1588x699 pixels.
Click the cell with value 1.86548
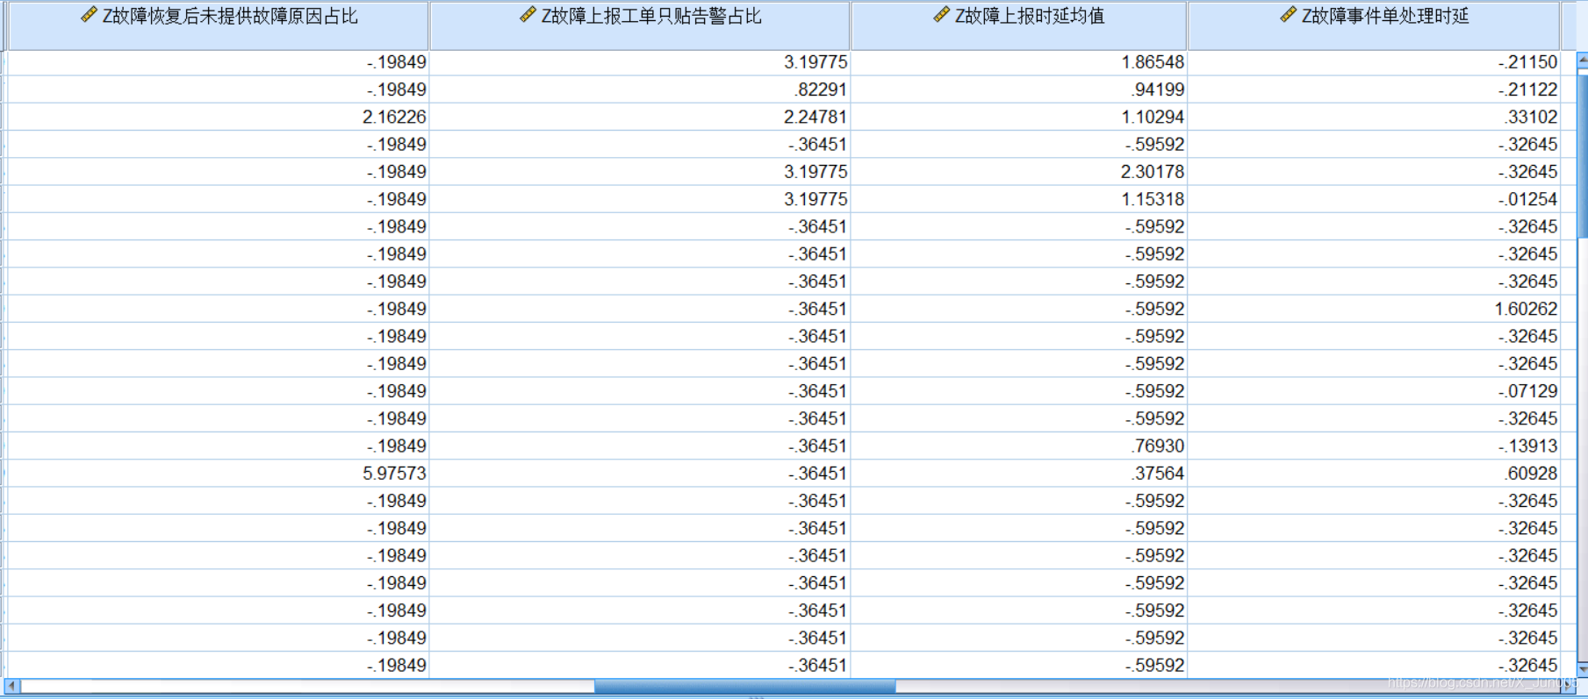pos(1019,62)
